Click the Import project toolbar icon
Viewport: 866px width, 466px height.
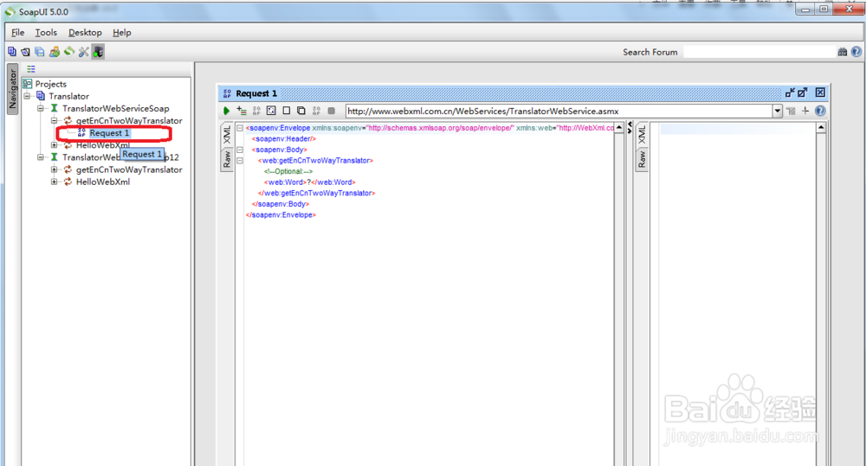click(x=25, y=52)
